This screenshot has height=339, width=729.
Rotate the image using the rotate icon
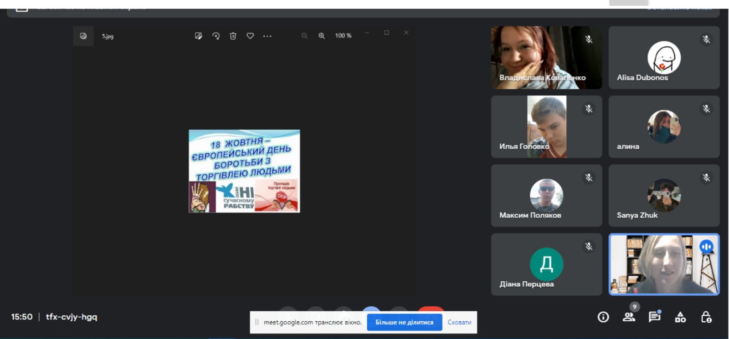[x=216, y=36]
